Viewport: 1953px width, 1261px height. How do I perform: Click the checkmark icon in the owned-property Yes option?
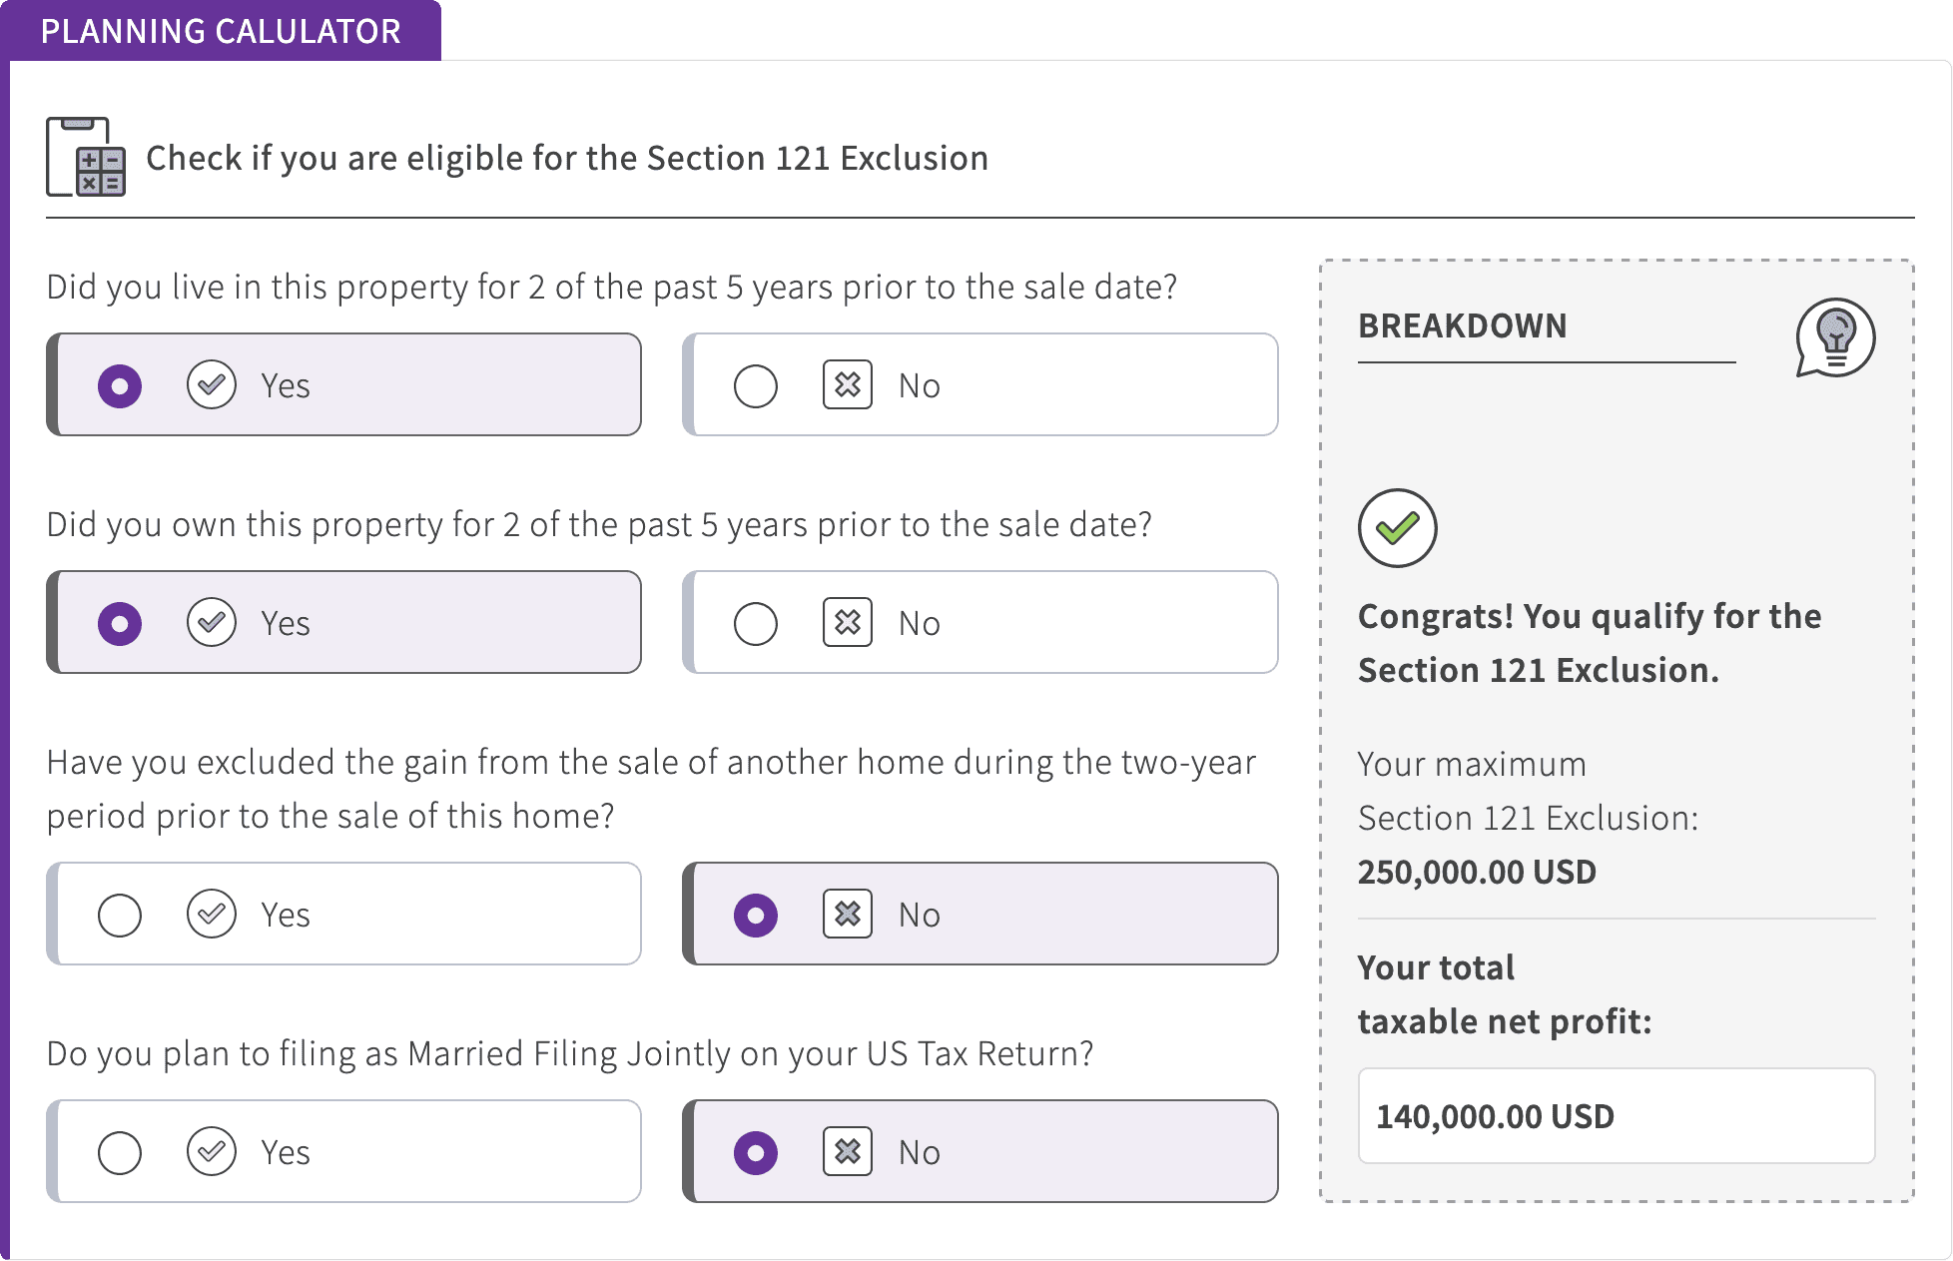tap(212, 623)
